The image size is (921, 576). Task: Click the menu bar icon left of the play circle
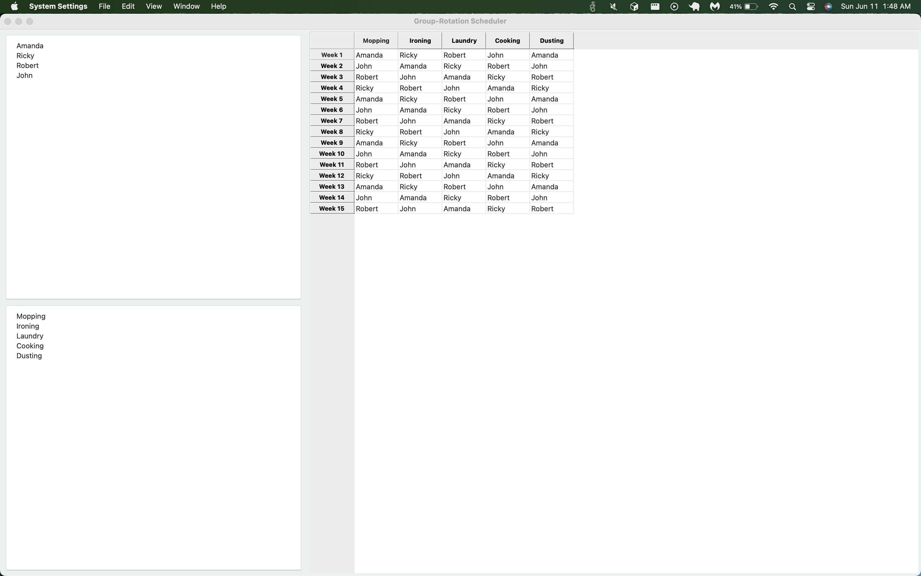pos(655,7)
